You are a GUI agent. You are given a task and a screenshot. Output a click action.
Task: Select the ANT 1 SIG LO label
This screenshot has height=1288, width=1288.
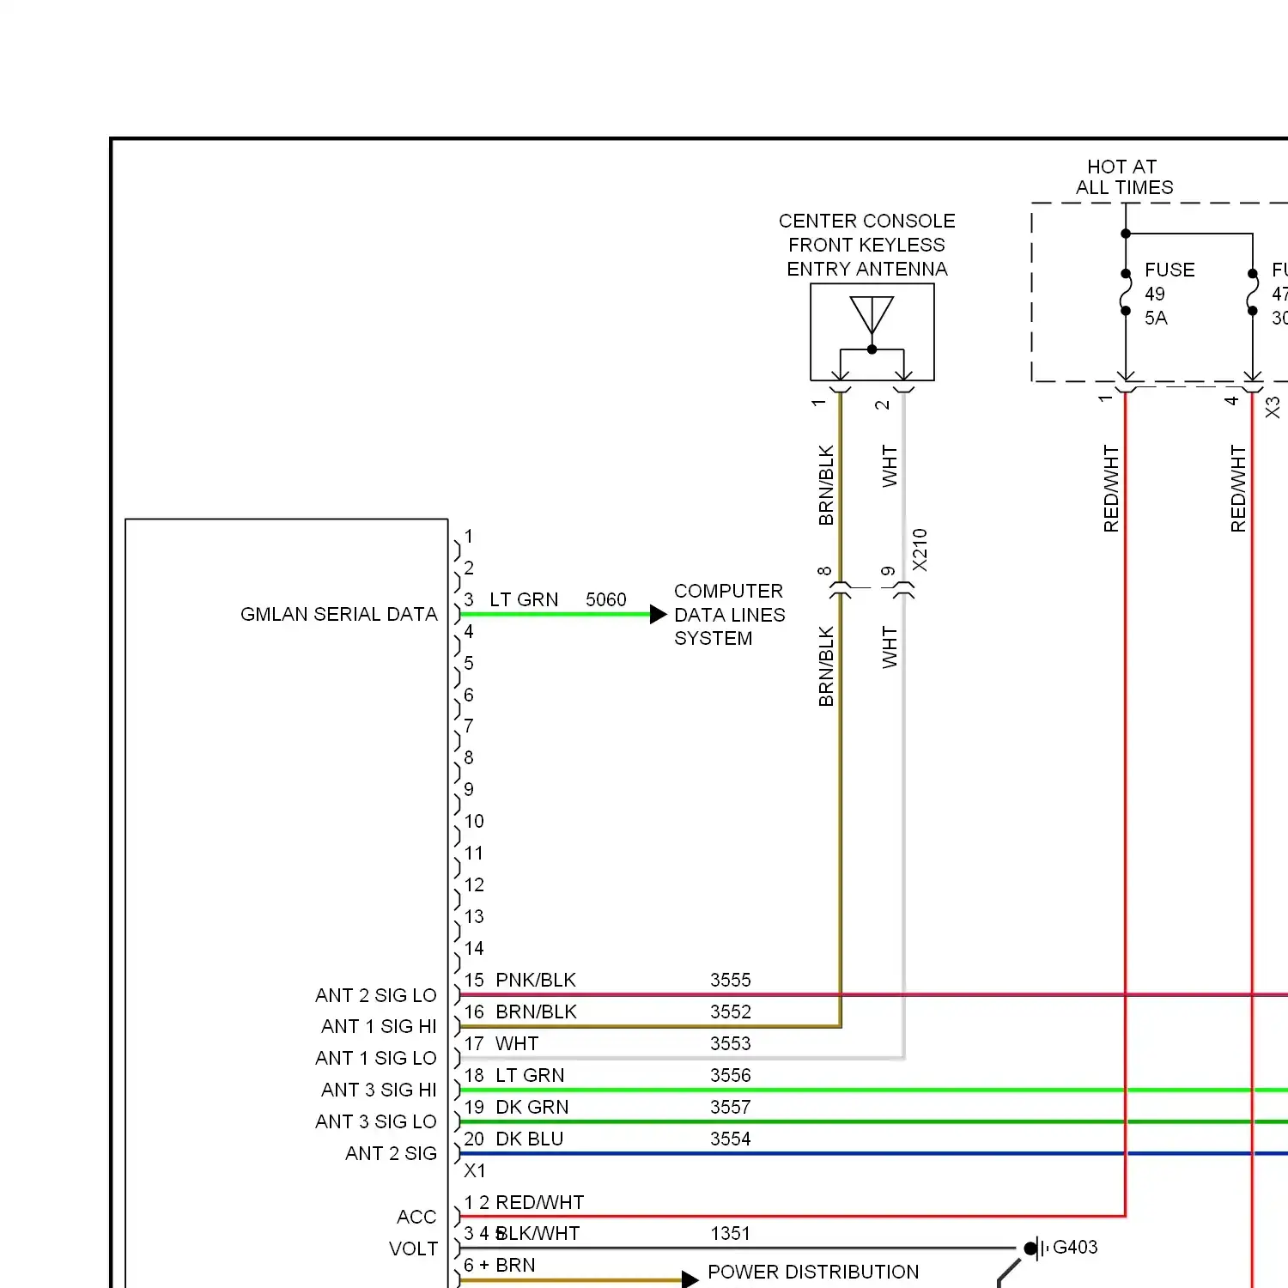375,1058
